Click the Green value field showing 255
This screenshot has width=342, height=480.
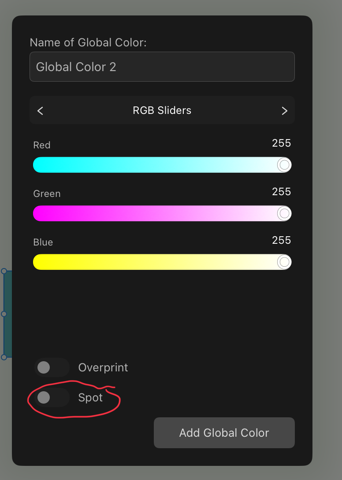pyautogui.click(x=281, y=192)
